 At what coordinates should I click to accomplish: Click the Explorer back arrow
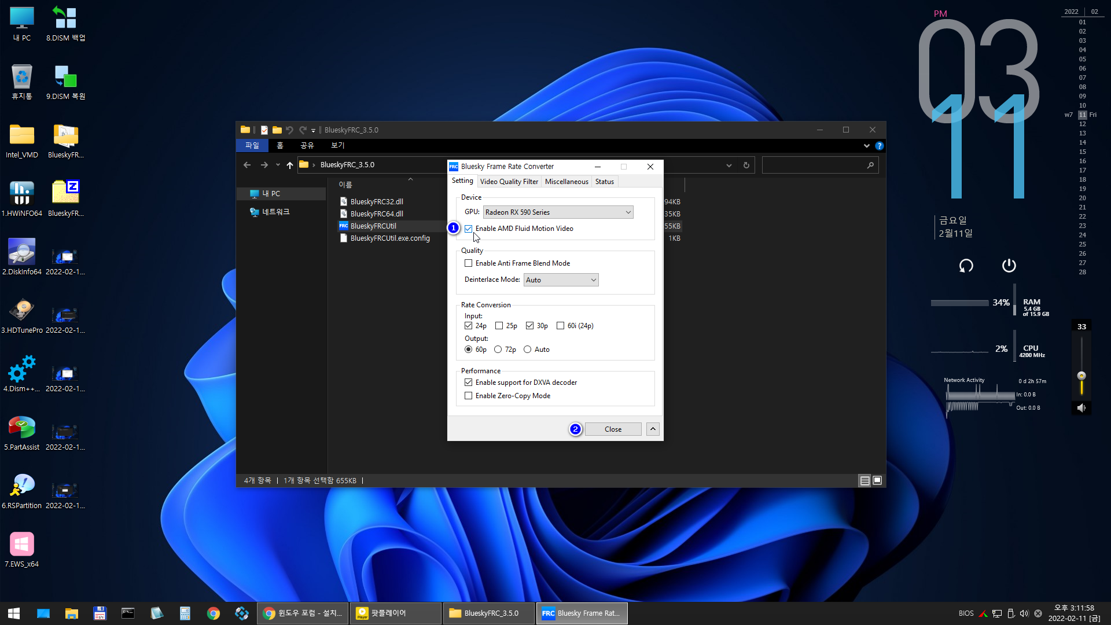coord(247,165)
